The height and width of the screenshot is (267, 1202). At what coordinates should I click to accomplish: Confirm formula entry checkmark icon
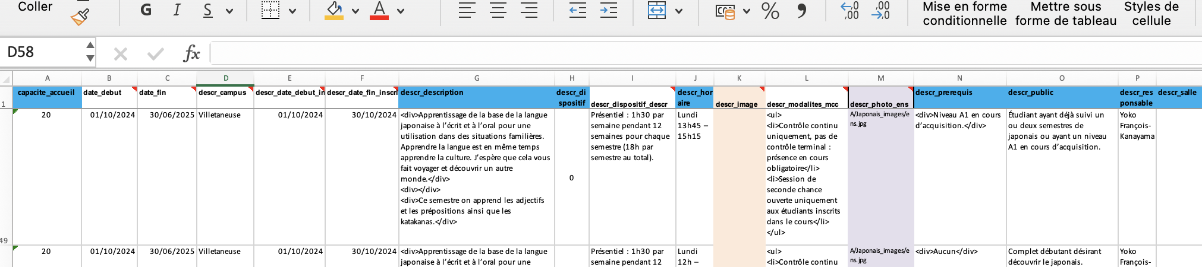click(156, 54)
